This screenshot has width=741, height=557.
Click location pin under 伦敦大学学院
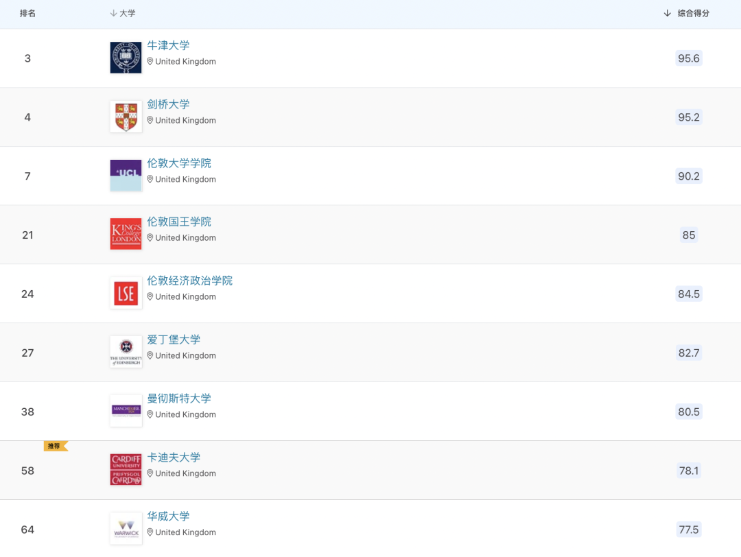(x=150, y=179)
